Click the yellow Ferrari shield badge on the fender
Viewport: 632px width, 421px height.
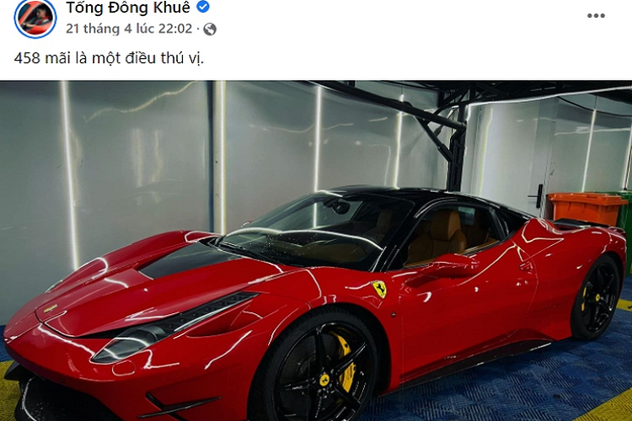(379, 289)
